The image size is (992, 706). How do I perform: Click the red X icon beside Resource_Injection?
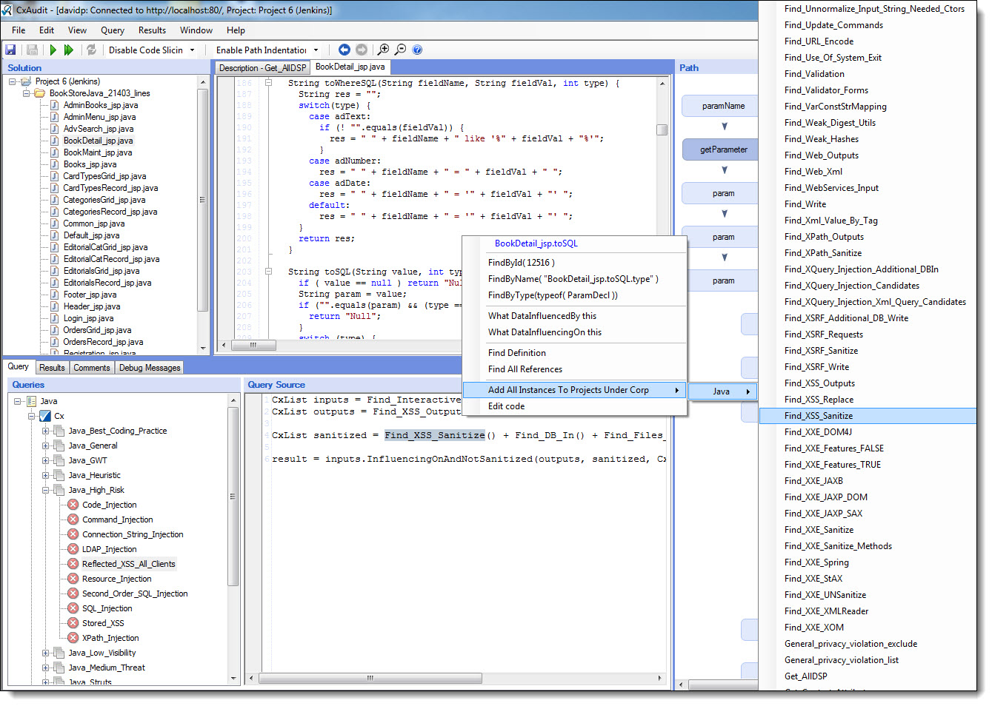[73, 579]
